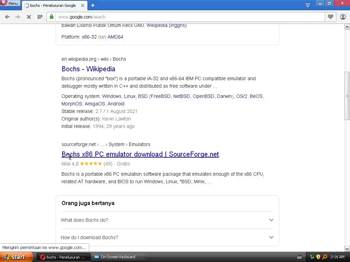Click the vertical scrollbar thumb
This screenshot has height=262, width=350.
click(x=347, y=96)
